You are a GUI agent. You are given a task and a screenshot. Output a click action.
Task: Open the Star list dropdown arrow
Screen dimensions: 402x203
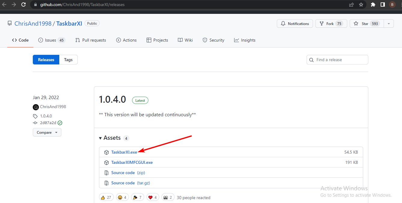tap(388, 23)
